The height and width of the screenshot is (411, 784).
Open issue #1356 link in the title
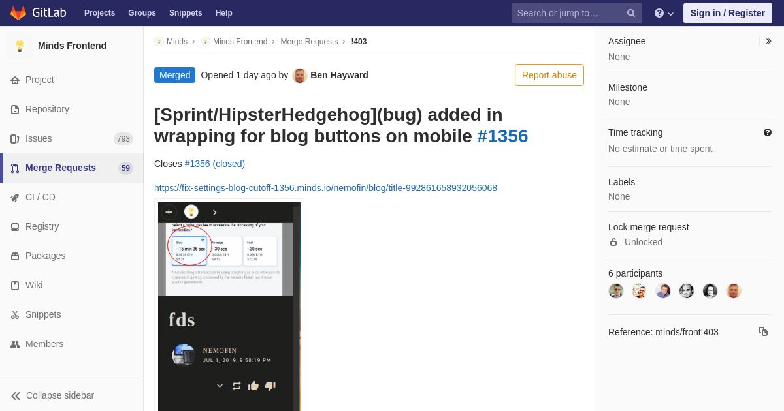point(502,136)
